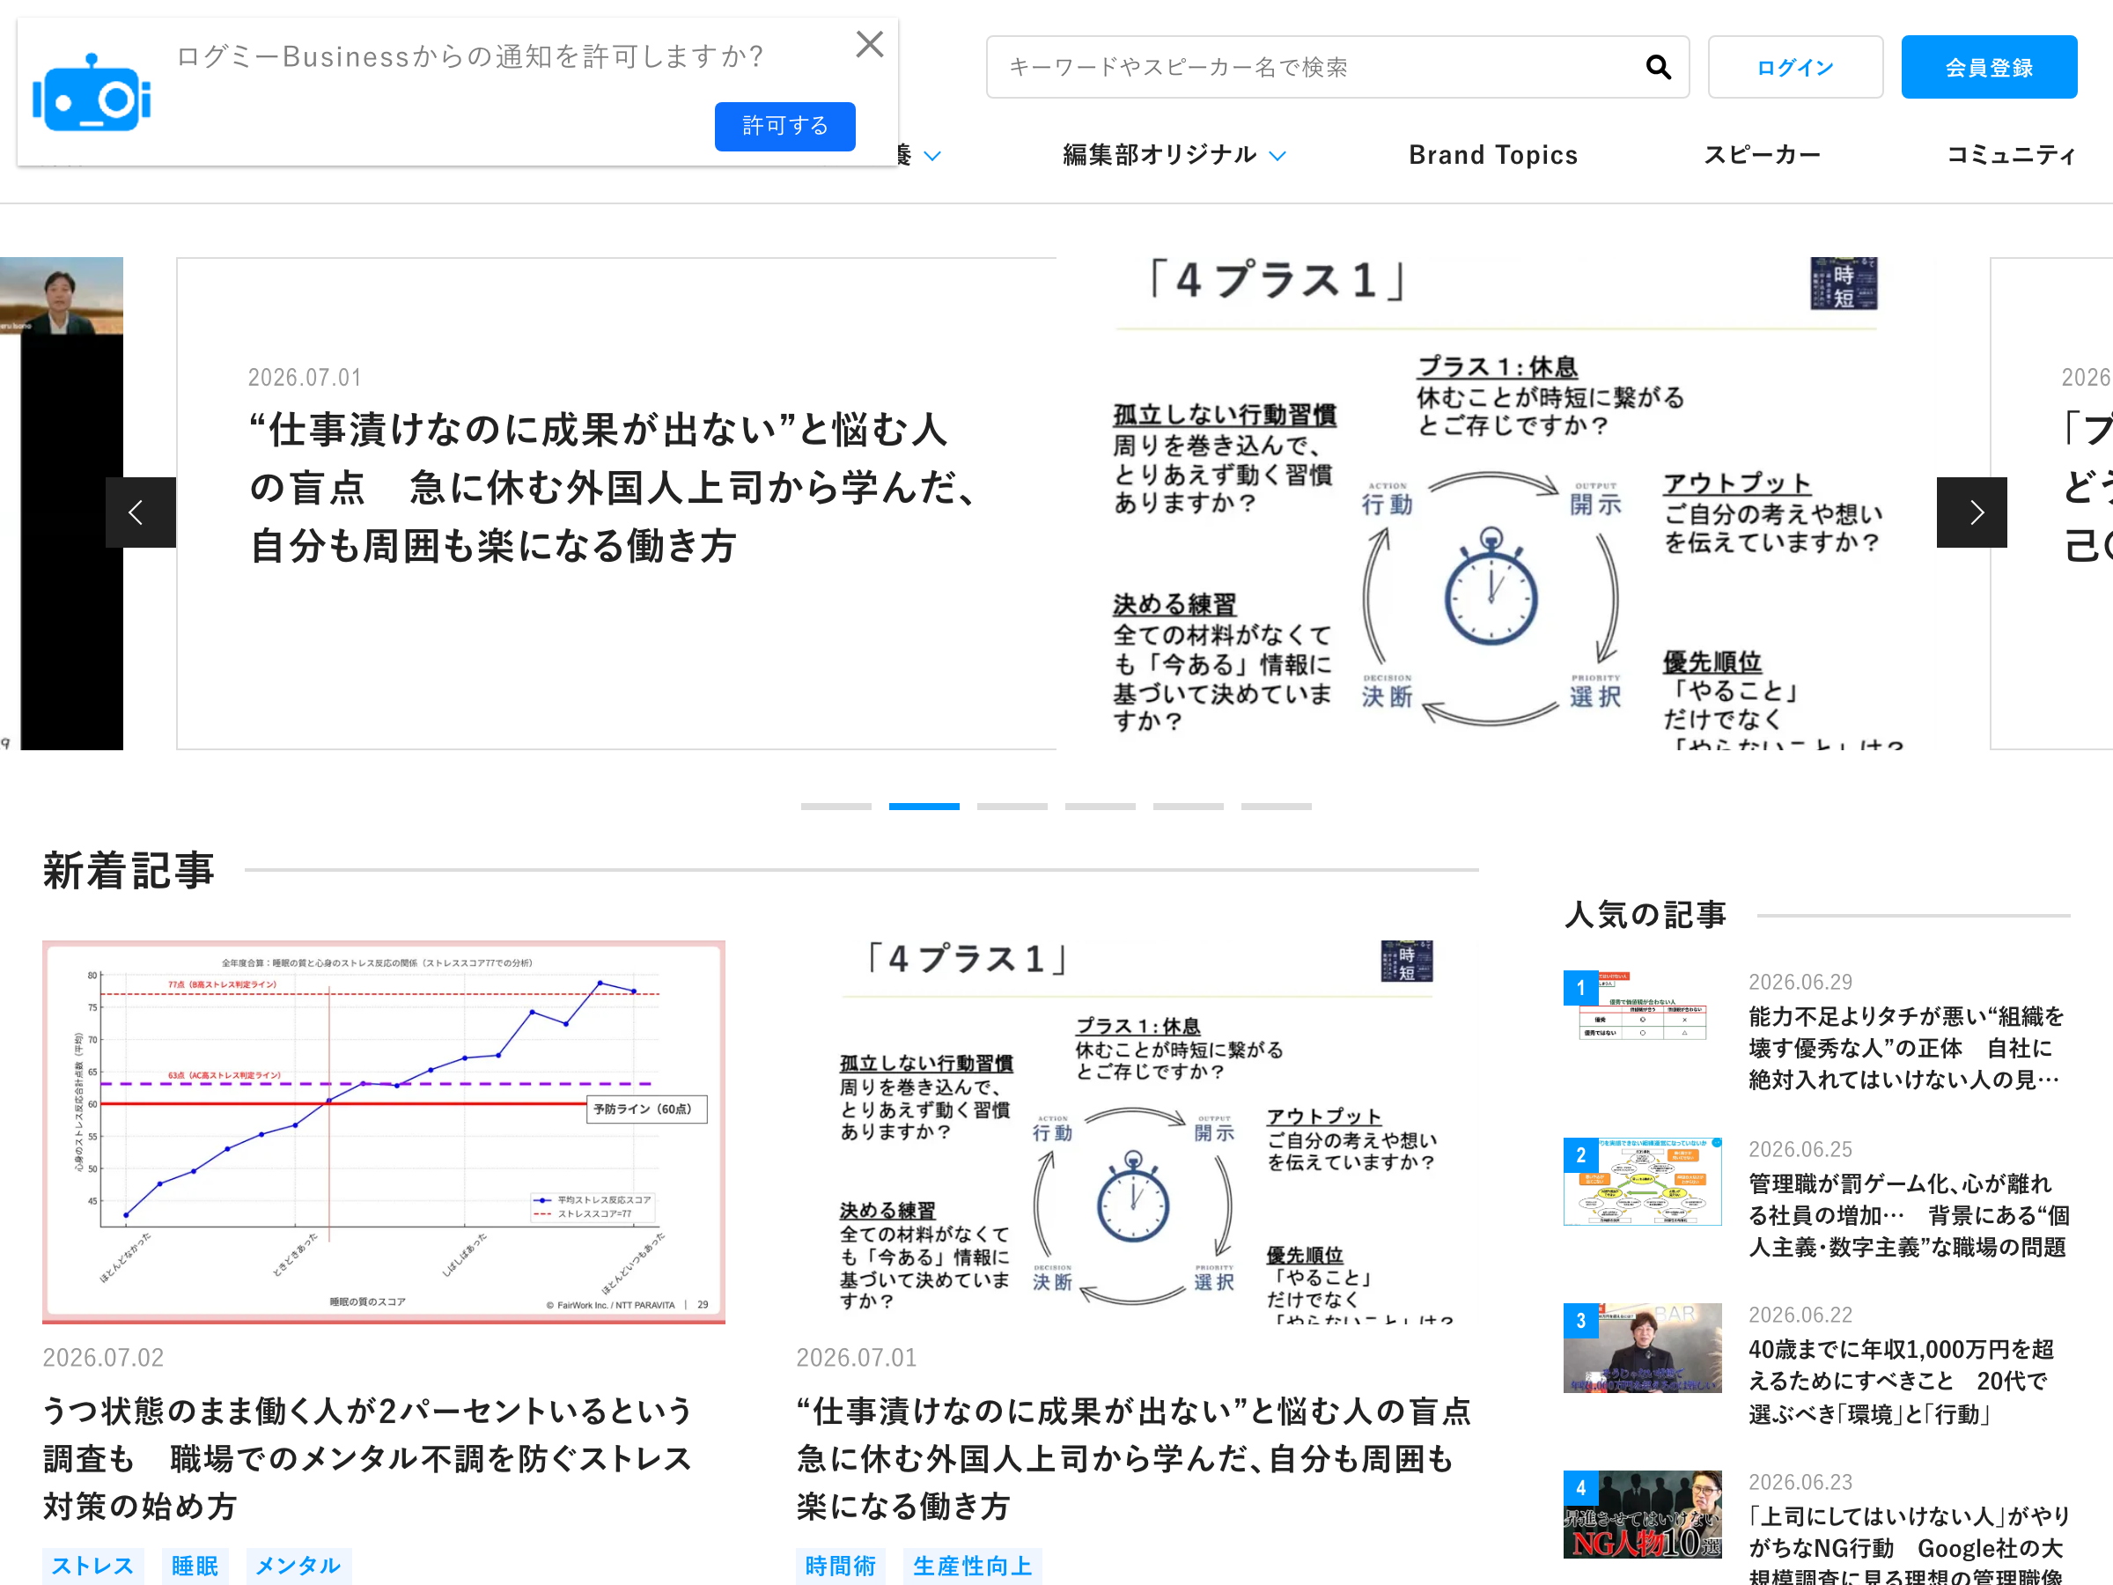Click the previous slide speaker photo on the left

click(61, 504)
